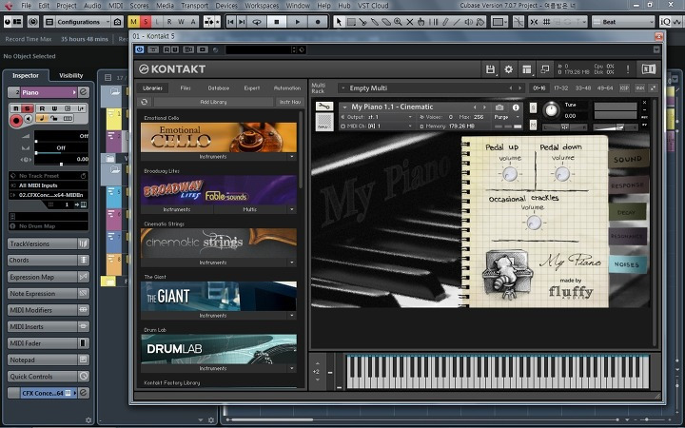The height and width of the screenshot is (428, 685).
Task: Open the Beat quantize dropdown
Action: pos(624,22)
